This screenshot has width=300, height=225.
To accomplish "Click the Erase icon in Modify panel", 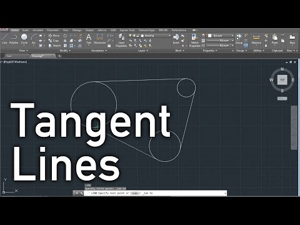I will tap(80, 36).
